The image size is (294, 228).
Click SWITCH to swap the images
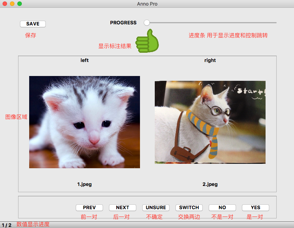[189, 208]
